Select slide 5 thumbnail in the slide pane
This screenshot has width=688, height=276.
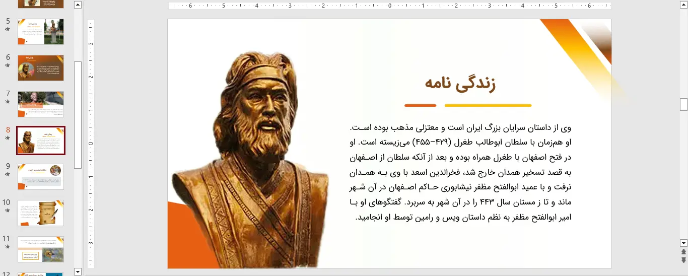click(x=41, y=32)
